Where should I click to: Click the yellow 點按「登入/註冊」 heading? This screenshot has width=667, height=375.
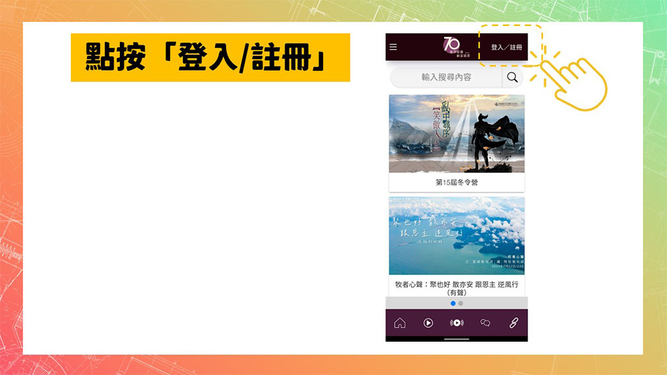210,58
